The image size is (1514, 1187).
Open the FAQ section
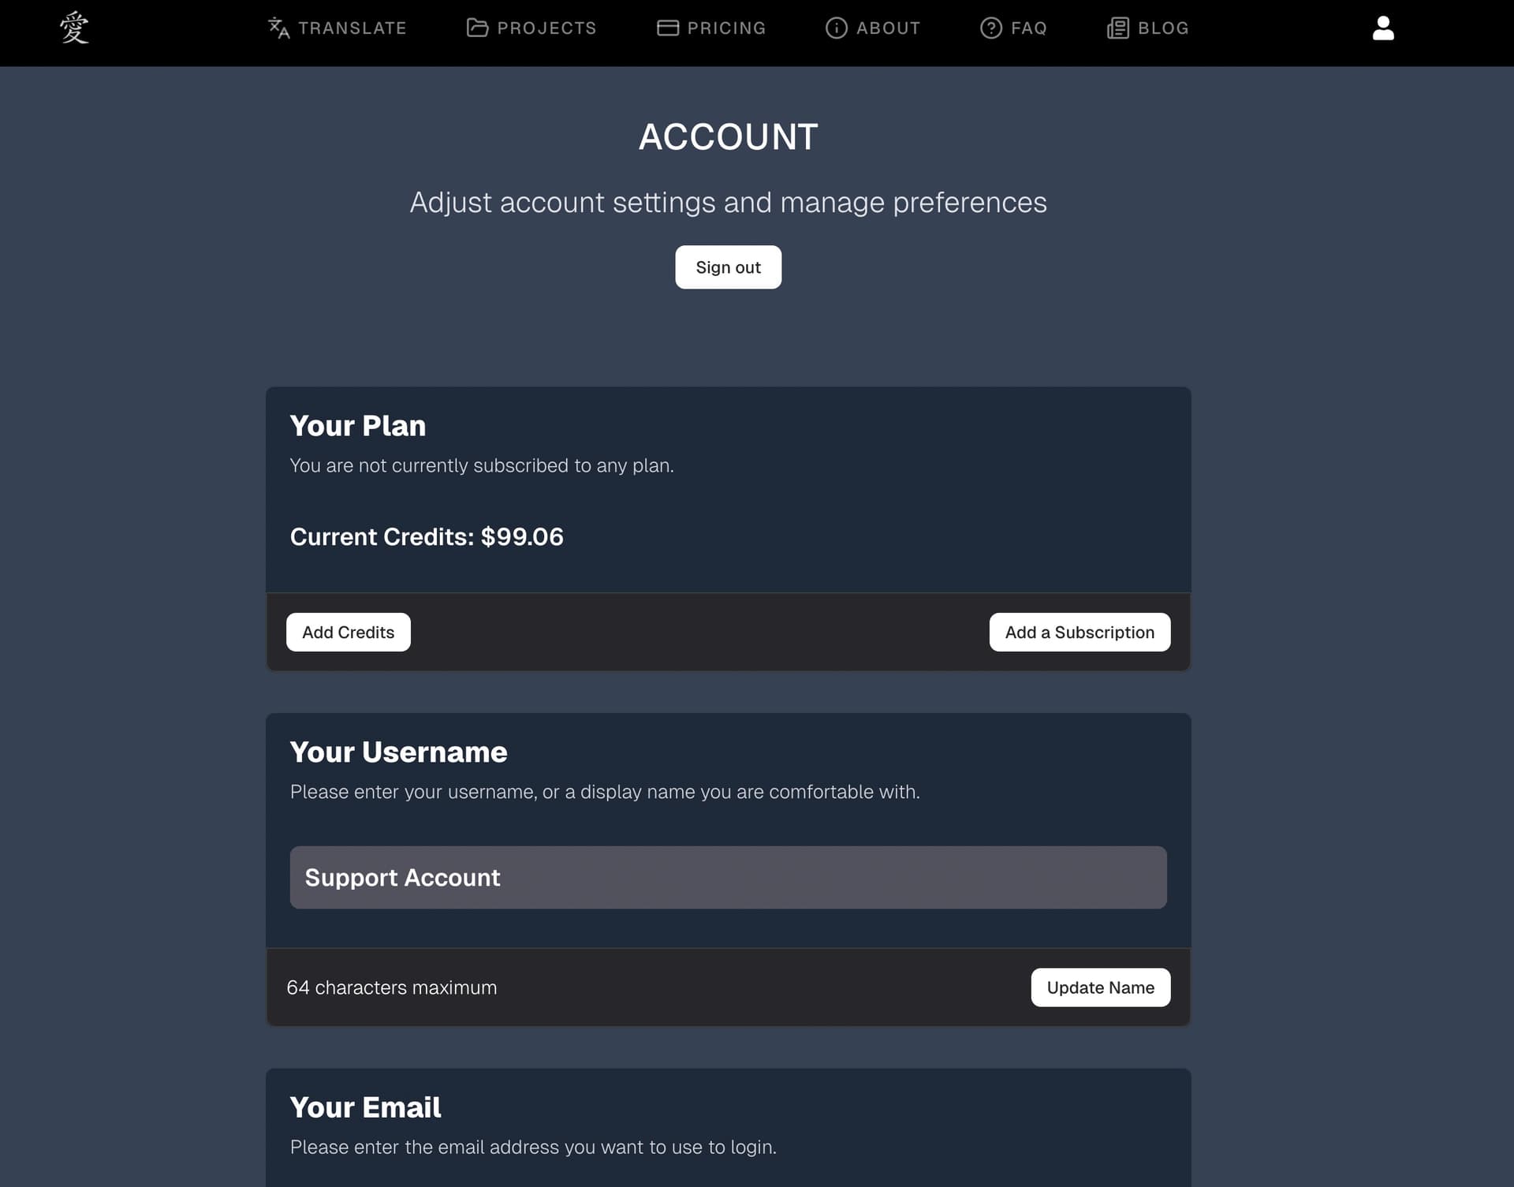(x=1028, y=28)
